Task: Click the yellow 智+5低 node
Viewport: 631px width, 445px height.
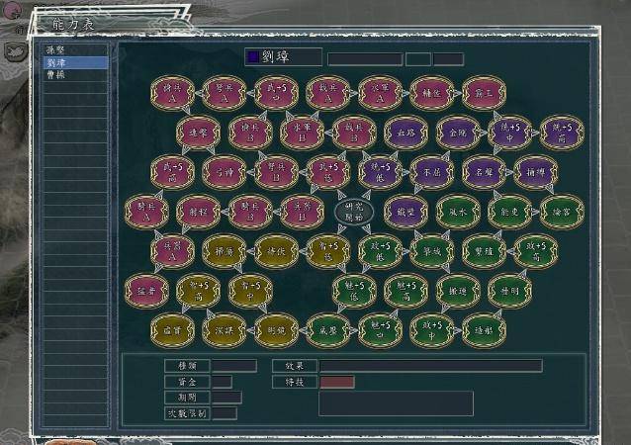Action: (x=328, y=251)
